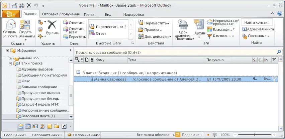Switch to Надстройки ribbon tab
Viewport: 285px width, 139px height.
(x=133, y=14)
